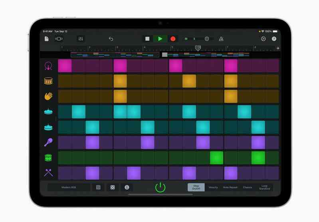Select the orange snare drum row icon
Viewport: 319px width, 222px height.
48,81
